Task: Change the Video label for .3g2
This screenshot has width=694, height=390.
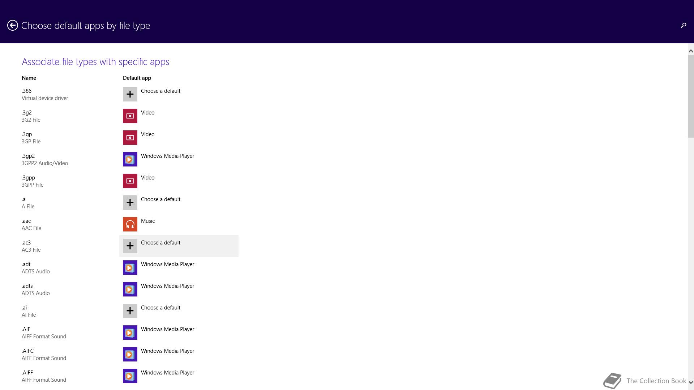Action: coord(147,113)
